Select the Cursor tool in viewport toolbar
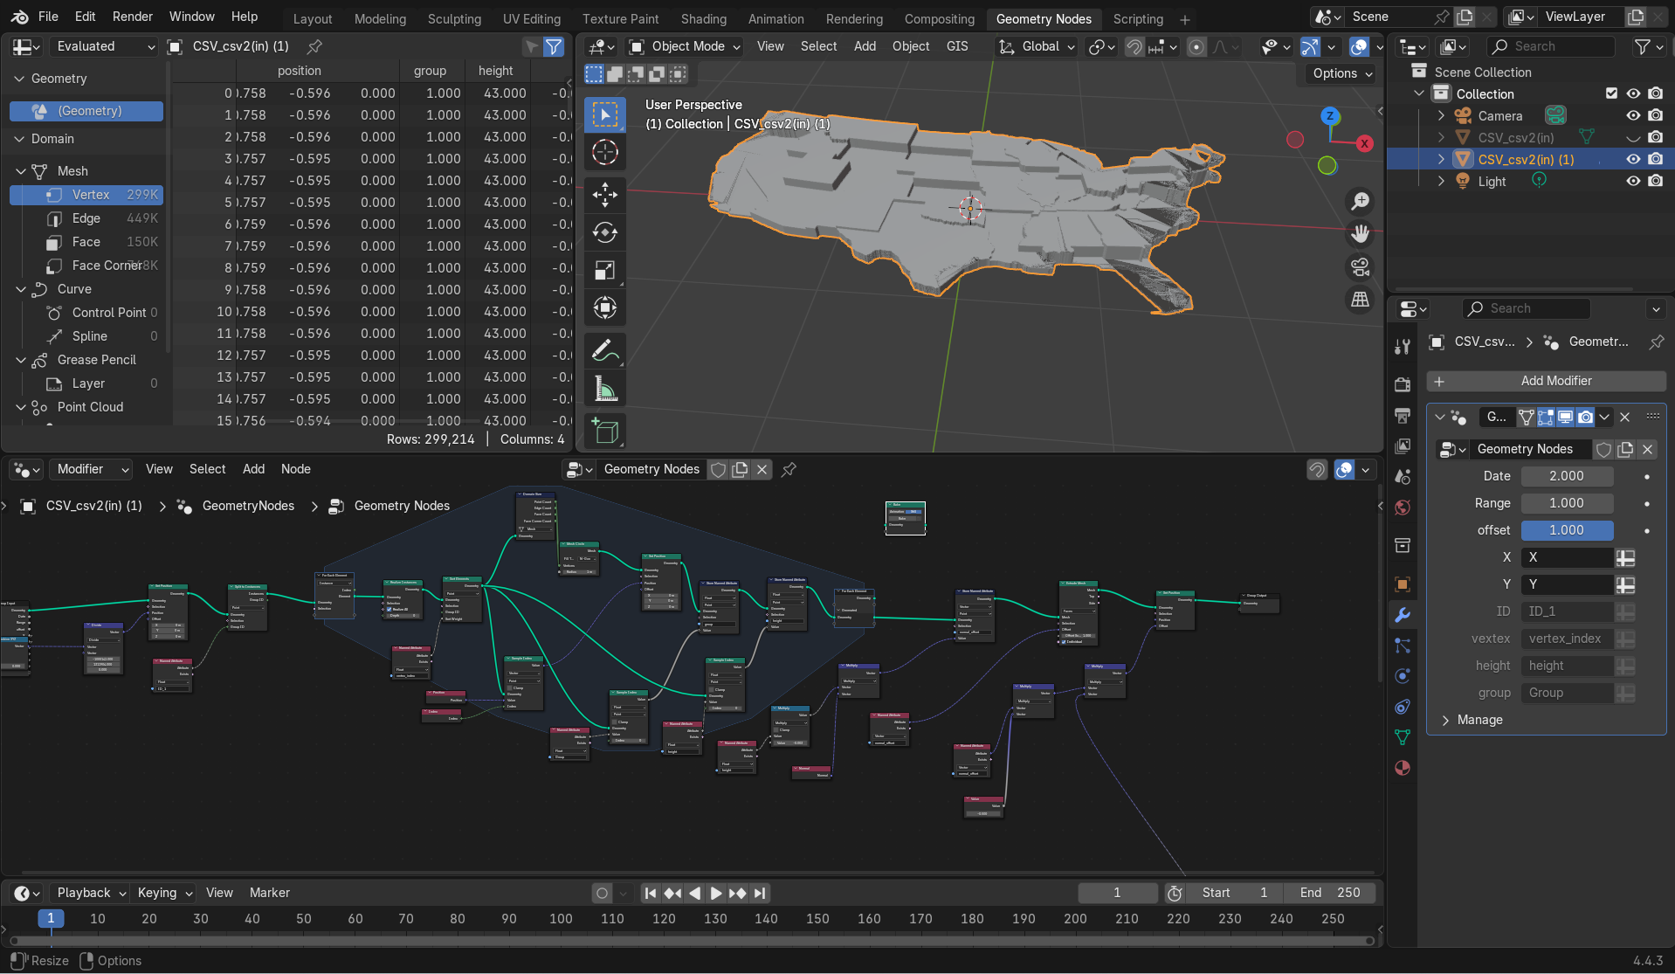This screenshot has height=974, width=1675. [604, 153]
